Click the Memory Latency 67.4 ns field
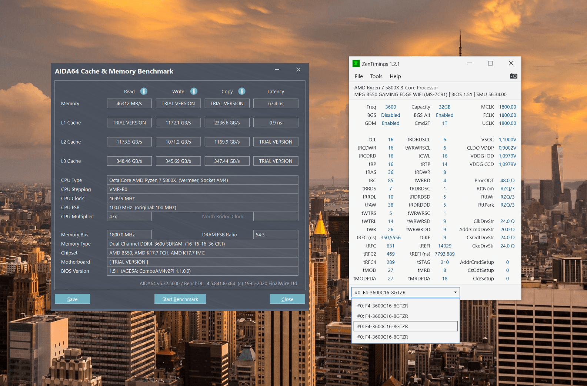587x386 pixels. pyautogui.click(x=276, y=103)
